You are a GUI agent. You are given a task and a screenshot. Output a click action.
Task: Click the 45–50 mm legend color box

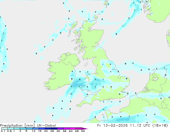click(79, 128)
